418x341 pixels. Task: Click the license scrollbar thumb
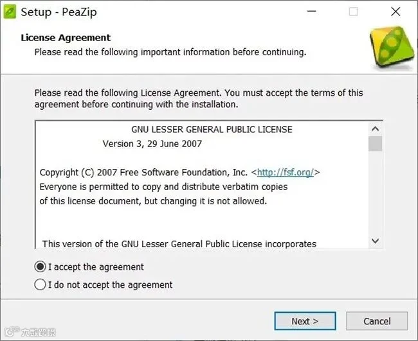[375, 144]
